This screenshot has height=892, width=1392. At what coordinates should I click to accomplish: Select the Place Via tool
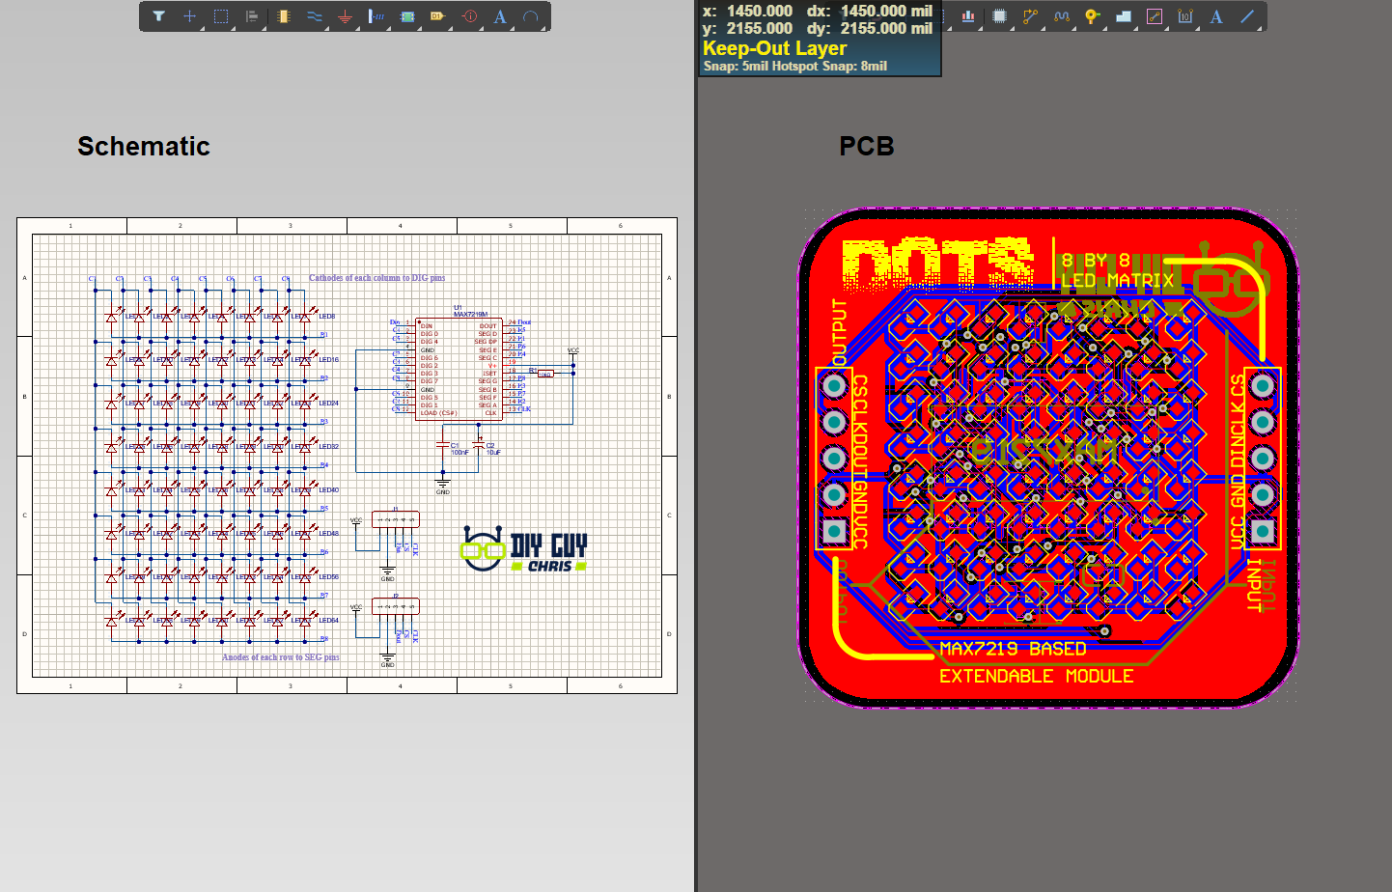(x=1092, y=16)
